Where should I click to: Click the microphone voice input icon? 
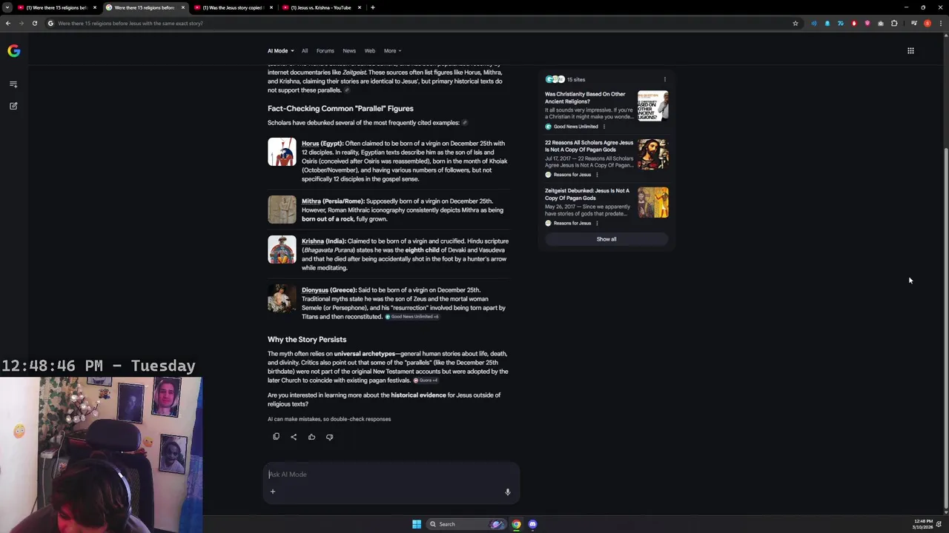[508, 492]
